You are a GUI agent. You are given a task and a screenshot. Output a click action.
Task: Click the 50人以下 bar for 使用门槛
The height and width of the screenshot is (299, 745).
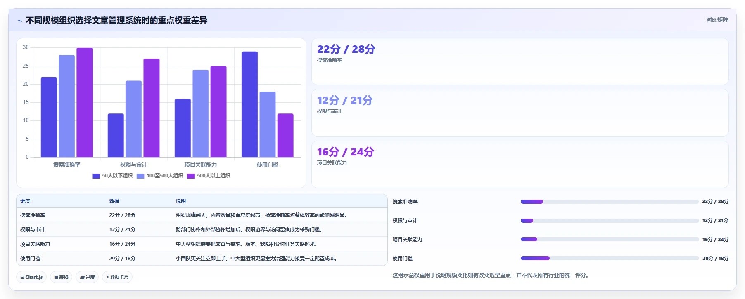(250, 104)
